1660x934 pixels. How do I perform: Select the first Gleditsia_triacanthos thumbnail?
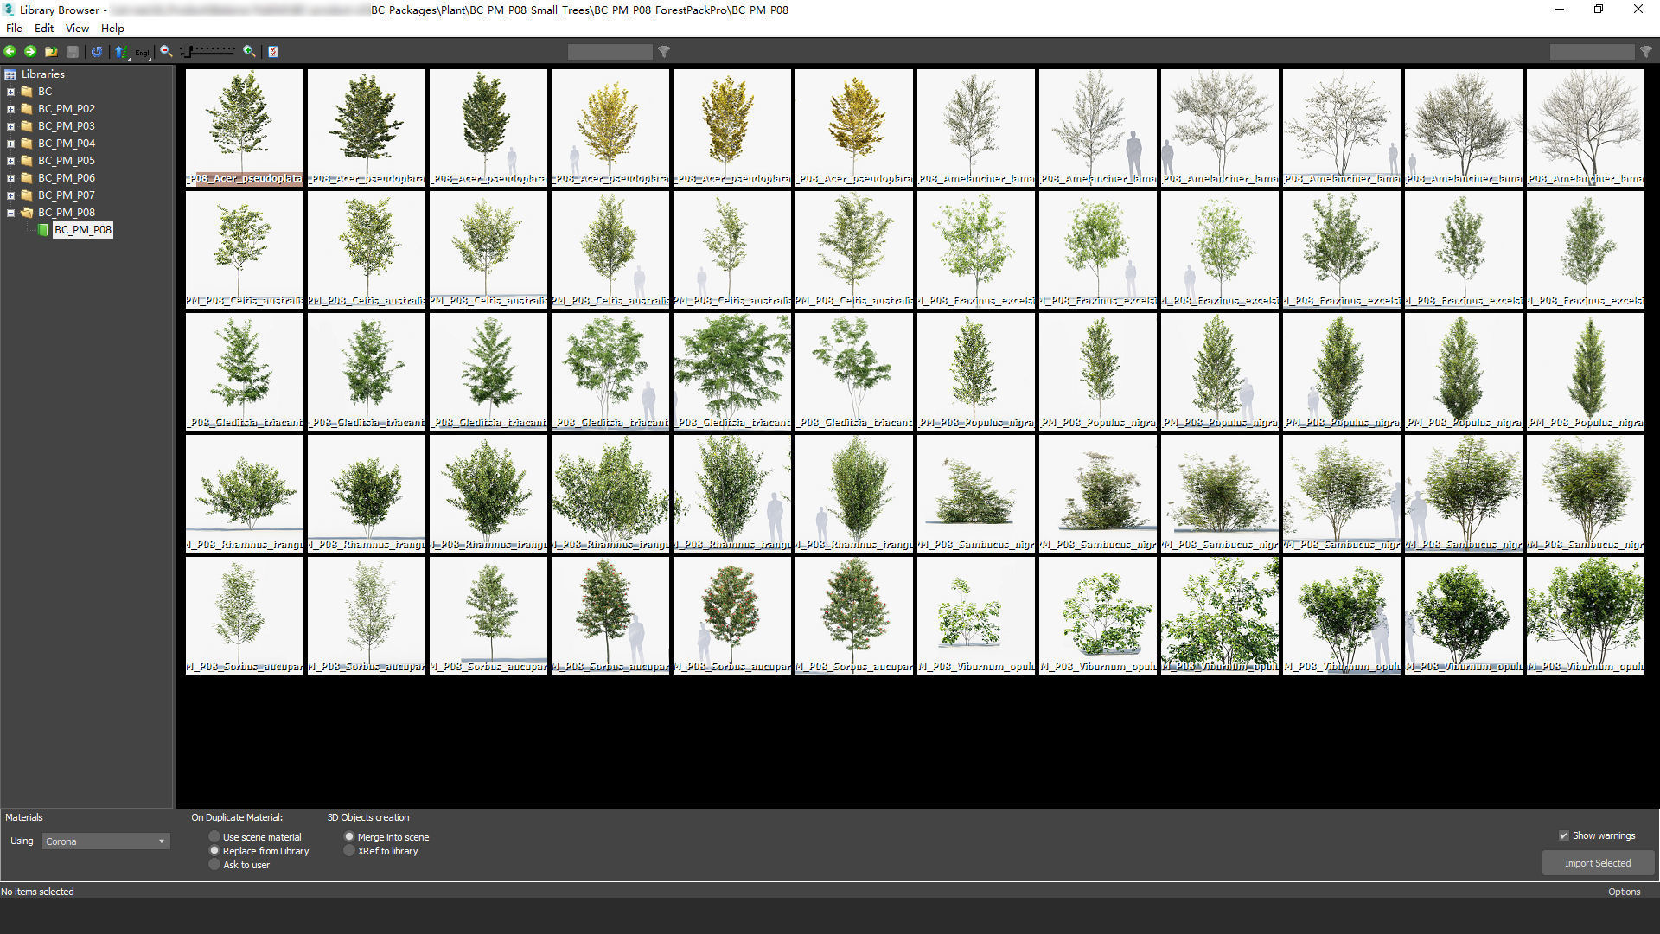pos(245,372)
